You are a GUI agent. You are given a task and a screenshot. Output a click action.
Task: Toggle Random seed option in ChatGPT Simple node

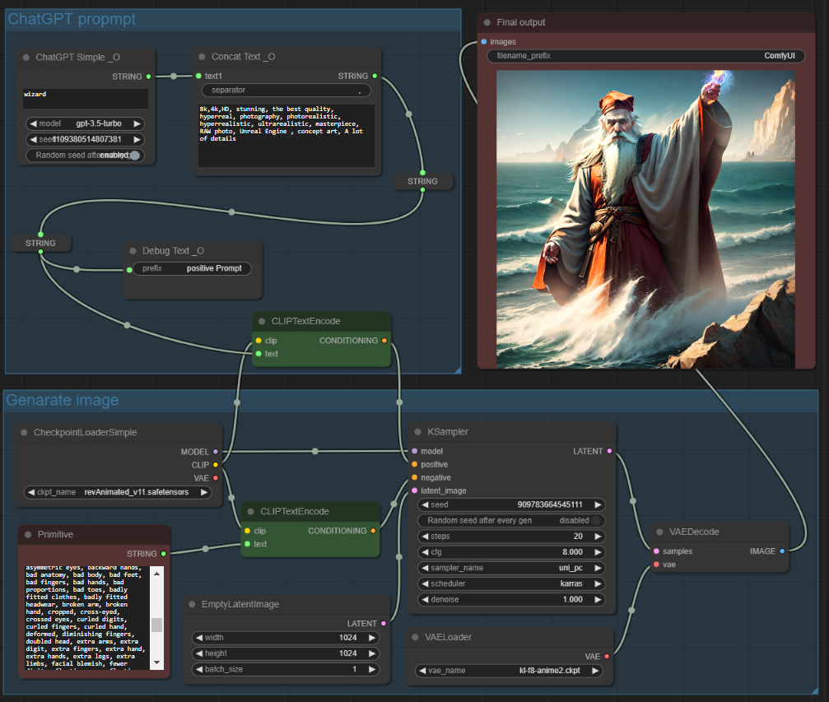pyautogui.click(x=85, y=155)
